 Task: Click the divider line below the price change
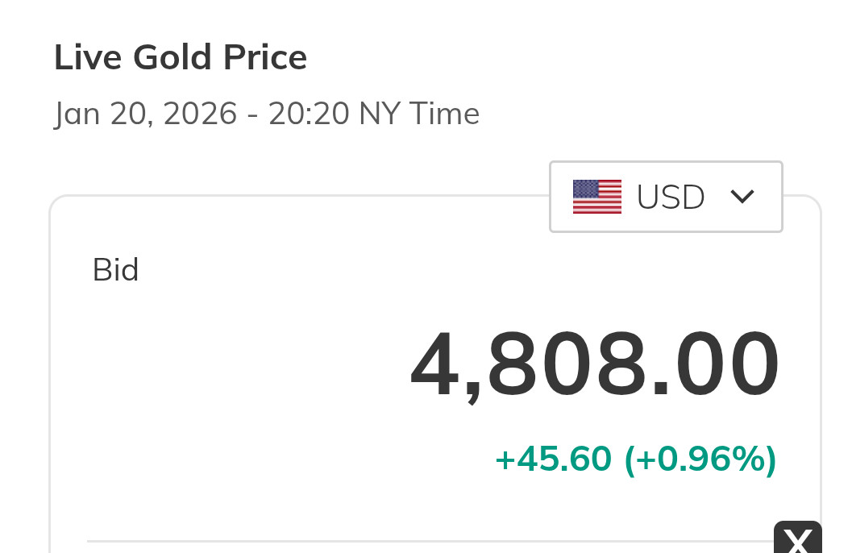(x=427, y=541)
